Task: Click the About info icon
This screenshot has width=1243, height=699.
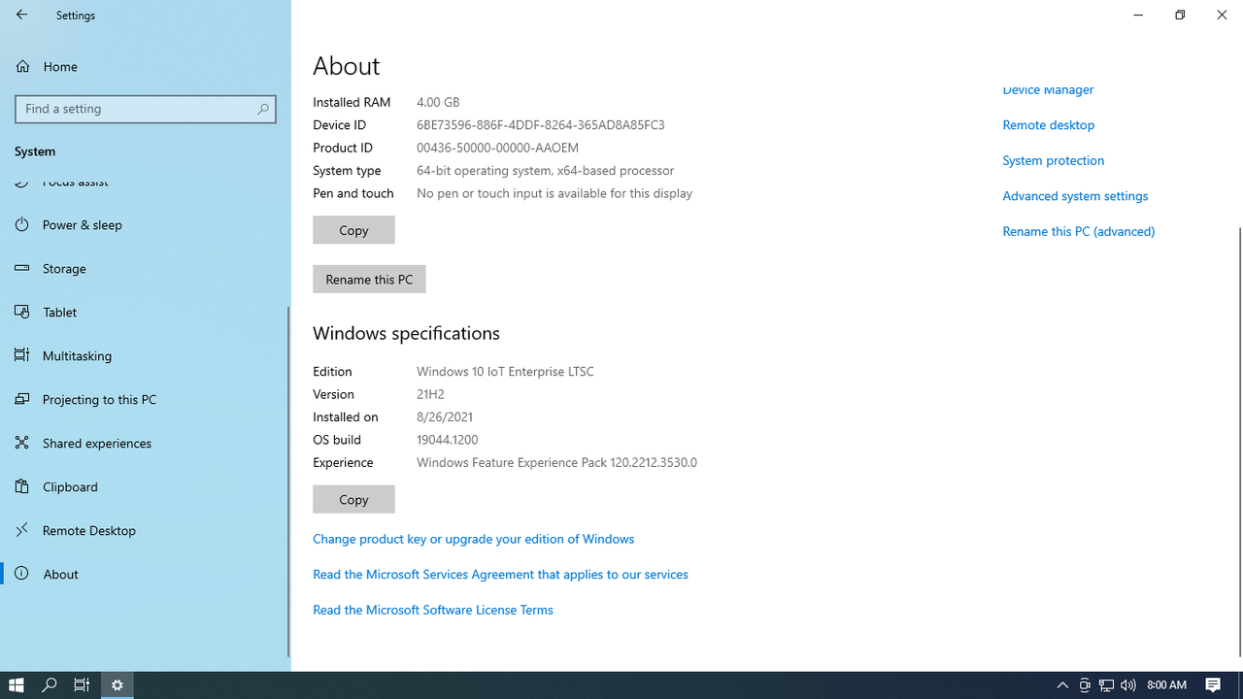Action: coord(21,574)
